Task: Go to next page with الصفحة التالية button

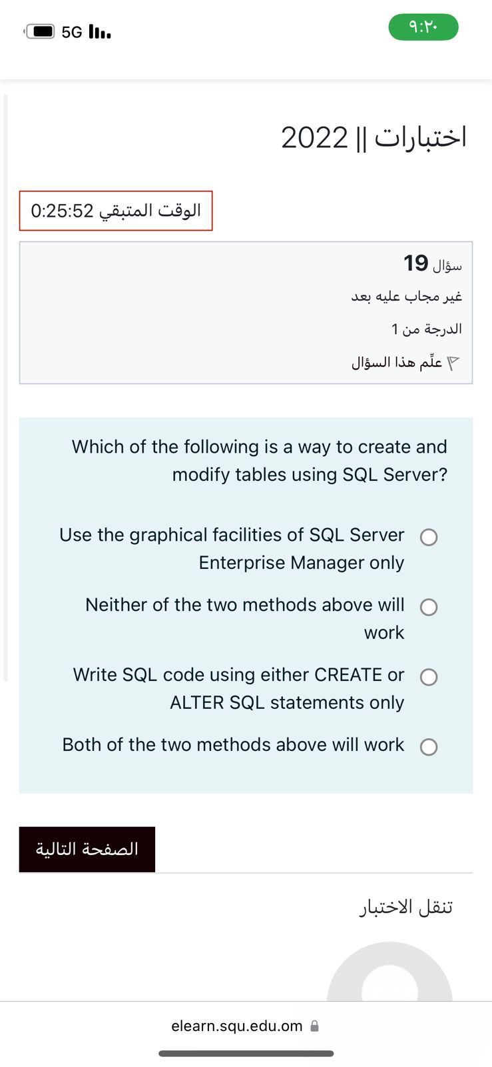Action: point(87,850)
